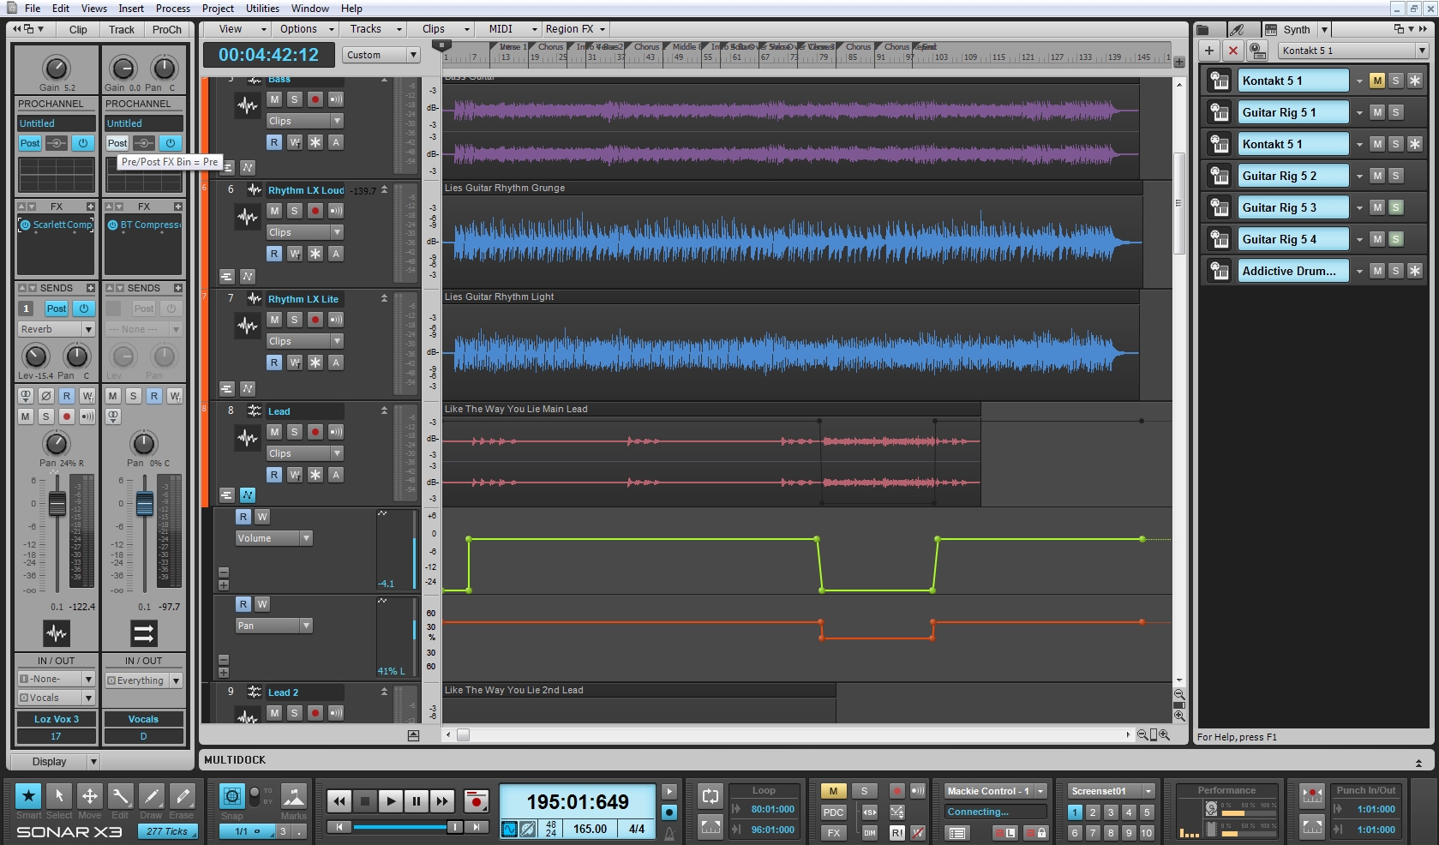Click Guitar Rig 5 3 synth name

[1293, 207]
